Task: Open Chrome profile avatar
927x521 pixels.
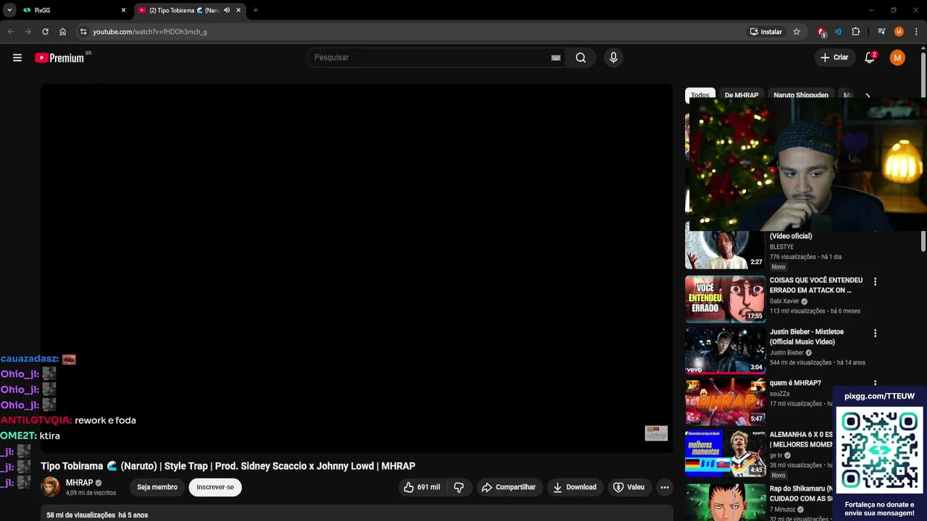Action: click(x=899, y=32)
